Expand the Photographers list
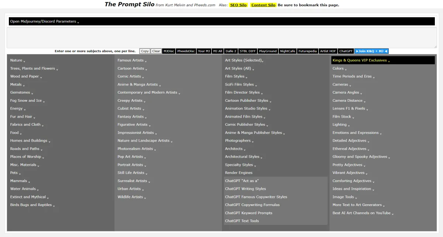Screen dimensions: 443x237 click(x=239, y=141)
